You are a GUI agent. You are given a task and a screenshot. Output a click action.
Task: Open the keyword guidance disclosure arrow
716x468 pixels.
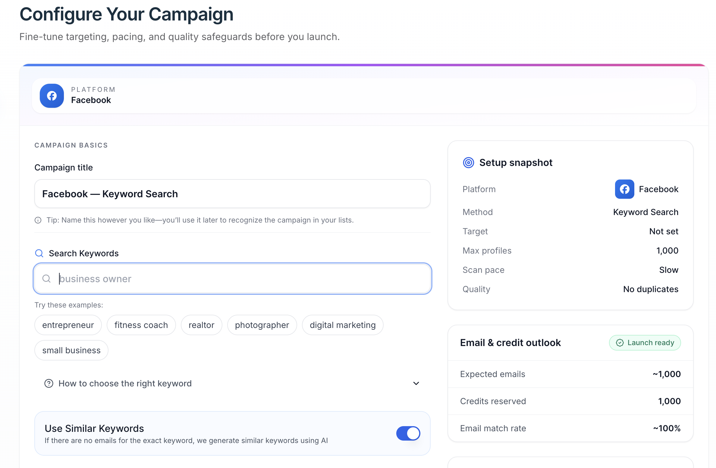416,383
